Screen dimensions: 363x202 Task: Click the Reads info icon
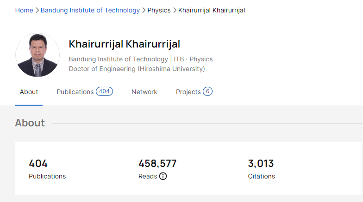pos(163,176)
